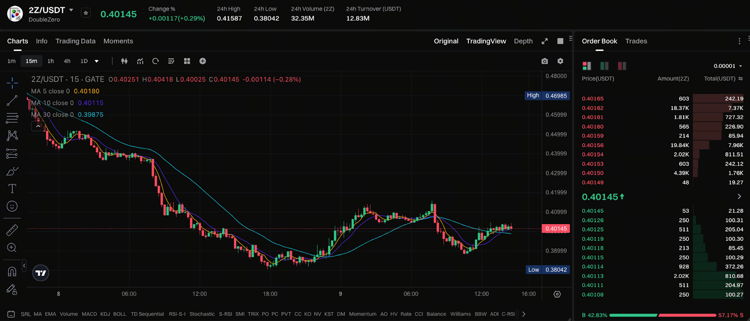
Task: Switch to Original chart view
Action: 446,41
